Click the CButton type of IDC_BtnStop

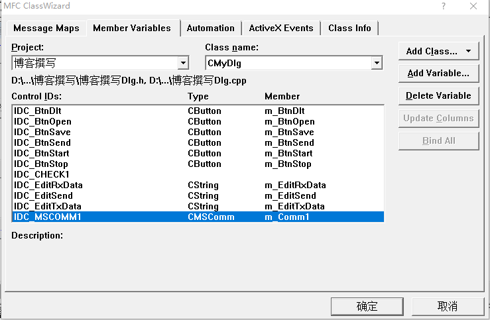pyautogui.click(x=204, y=164)
